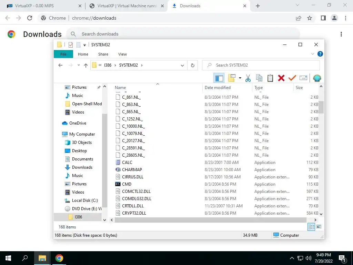The width and height of the screenshot is (353, 265).
Task: Switch to large icons view layout icon
Action: pos(319,227)
